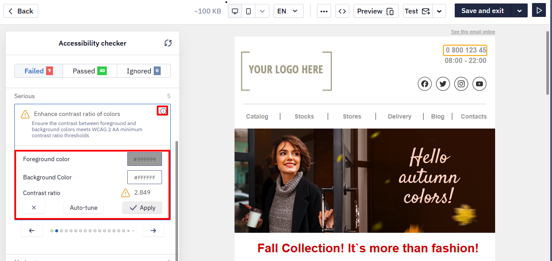The image size is (552, 261).
Task: Click the Auto-tune button
Action: [x=84, y=208]
